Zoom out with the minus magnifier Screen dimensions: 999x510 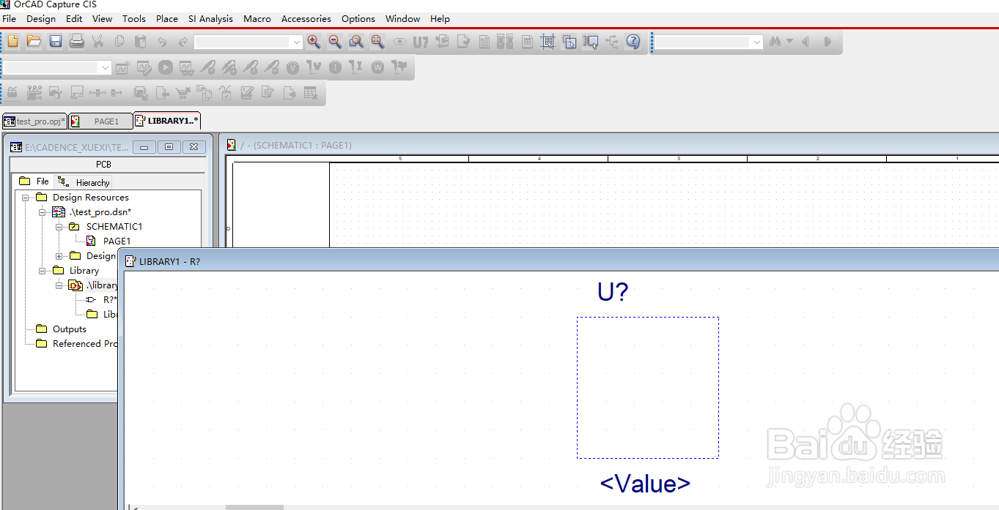[335, 42]
